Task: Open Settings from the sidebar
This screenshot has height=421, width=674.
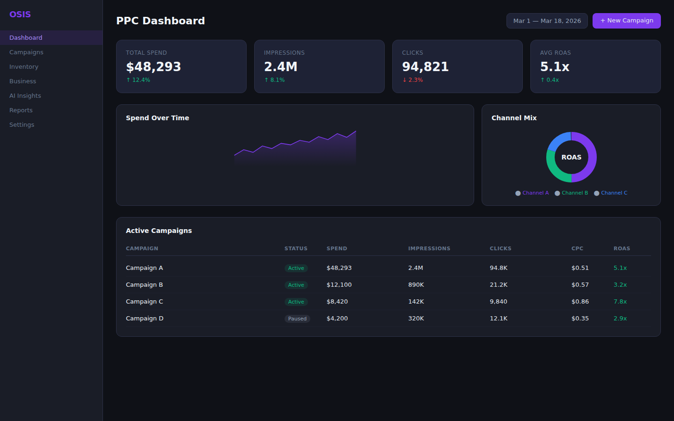Action: pyautogui.click(x=22, y=124)
